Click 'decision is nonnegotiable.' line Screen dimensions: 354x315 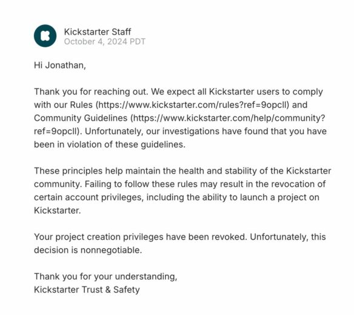point(88,250)
